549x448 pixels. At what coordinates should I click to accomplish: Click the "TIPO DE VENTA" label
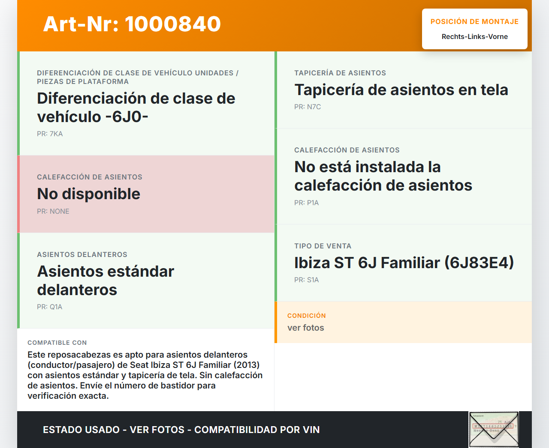coord(323,246)
